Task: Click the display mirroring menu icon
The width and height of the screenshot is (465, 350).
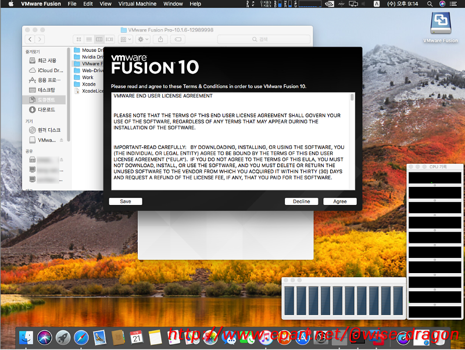Action: pos(353,4)
